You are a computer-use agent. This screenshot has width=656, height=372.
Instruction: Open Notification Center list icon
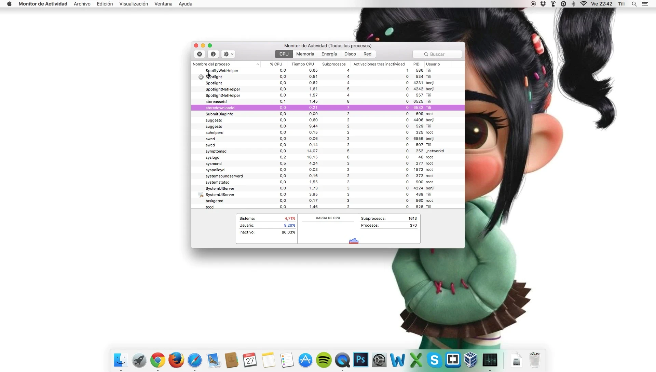(645, 4)
